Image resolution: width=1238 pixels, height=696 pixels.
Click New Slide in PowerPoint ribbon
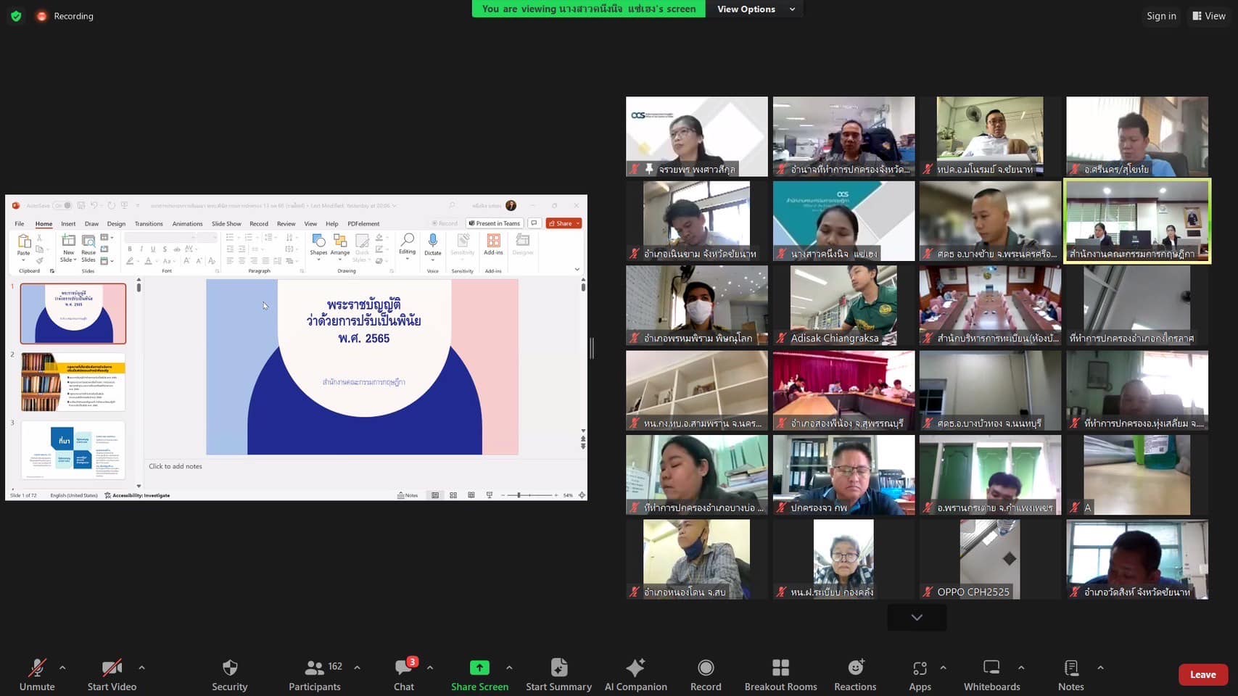click(68, 248)
